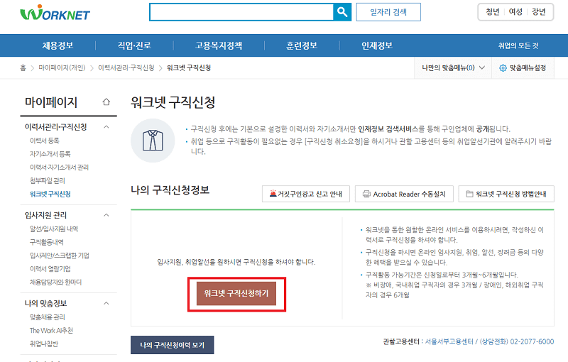Click the 일자리 검색 button
Screen dimensions: 568x362
tap(388, 12)
